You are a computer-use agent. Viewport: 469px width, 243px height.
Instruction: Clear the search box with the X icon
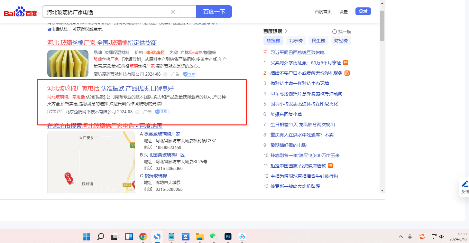pyautogui.click(x=173, y=12)
